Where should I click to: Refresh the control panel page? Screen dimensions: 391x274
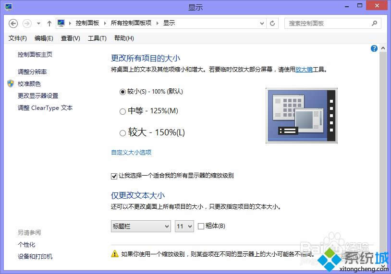point(272,23)
